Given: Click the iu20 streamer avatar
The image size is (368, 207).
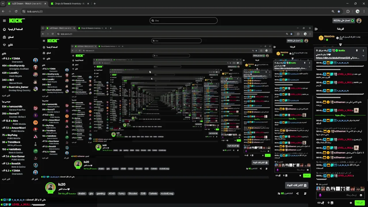Looking at the screenshot, I should click(50, 187).
